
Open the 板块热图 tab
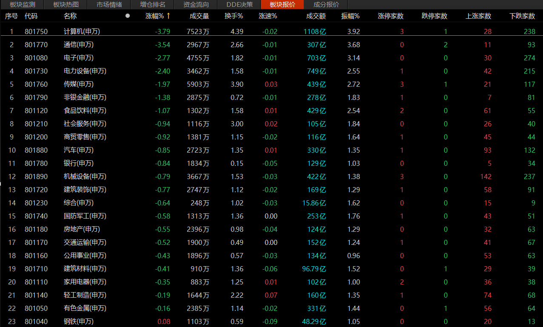coord(66,5)
